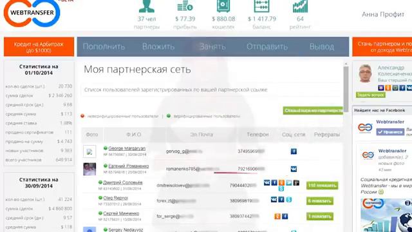
Task: Open Oleg Repnoi's Facebook icon
Action: [x=281, y=200]
